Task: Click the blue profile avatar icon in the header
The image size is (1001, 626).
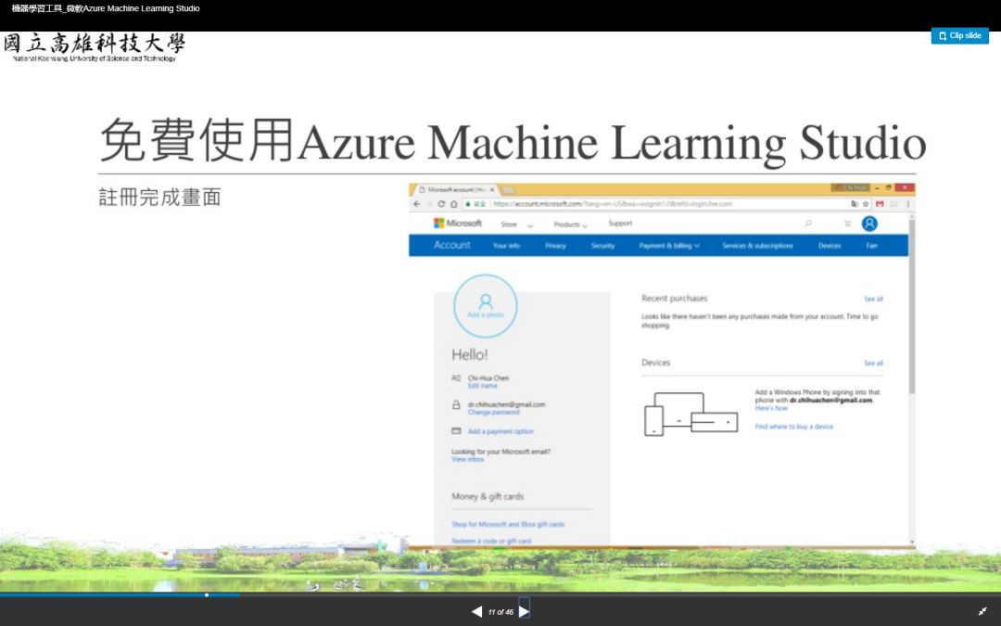Action: [x=869, y=224]
